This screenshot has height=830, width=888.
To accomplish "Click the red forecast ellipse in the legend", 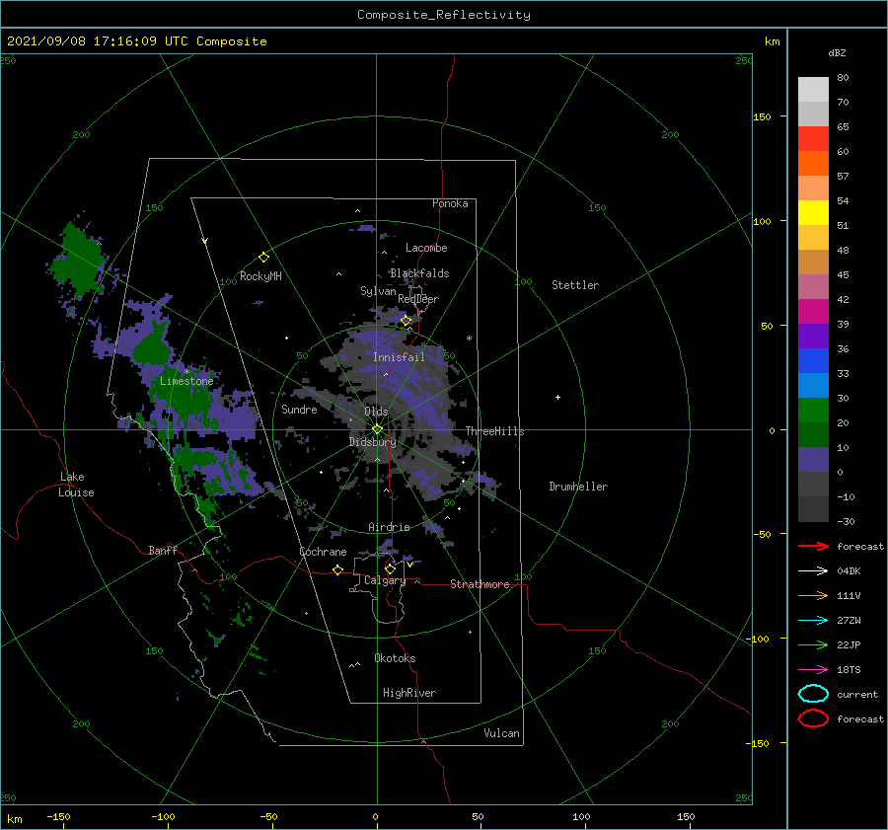I will pos(813,718).
